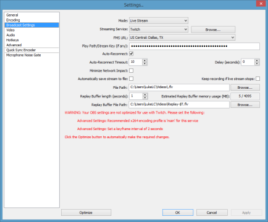Toggle the Auto-Reconnect checkbox
Image resolution: width=268 pixels, height=222 pixels.
[x=131, y=54]
